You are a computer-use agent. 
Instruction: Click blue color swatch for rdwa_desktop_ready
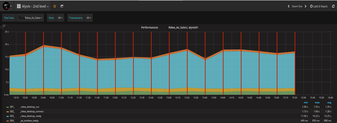(x=8, y=116)
